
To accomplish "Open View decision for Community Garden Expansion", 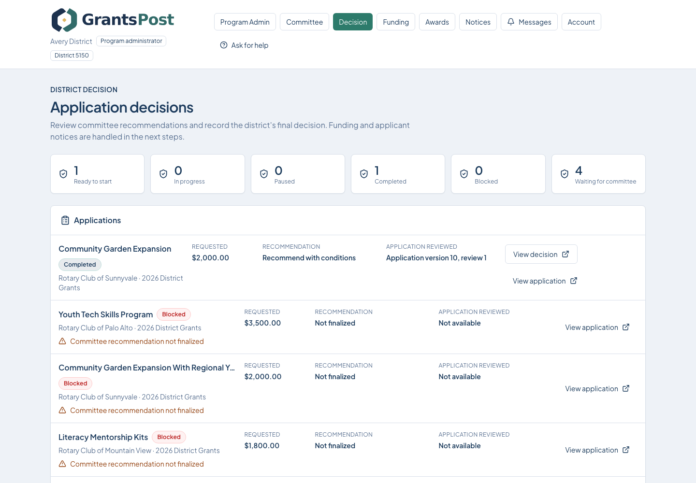I will click(x=541, y=254).
